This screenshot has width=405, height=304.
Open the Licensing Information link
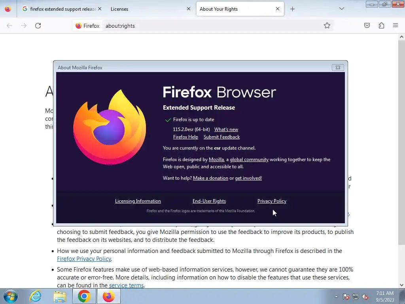(x=138, y=201)
